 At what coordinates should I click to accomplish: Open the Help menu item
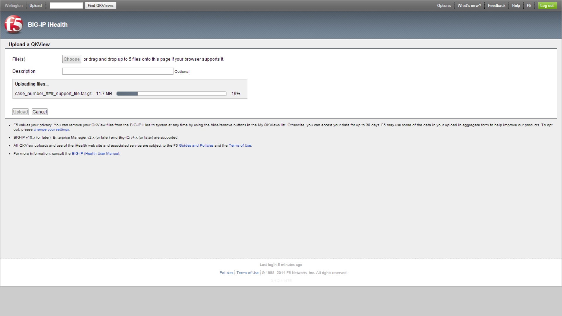pyautogui.click(x=516, y=6)
